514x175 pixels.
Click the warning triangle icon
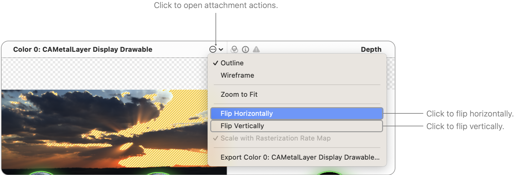click(256, 49)
